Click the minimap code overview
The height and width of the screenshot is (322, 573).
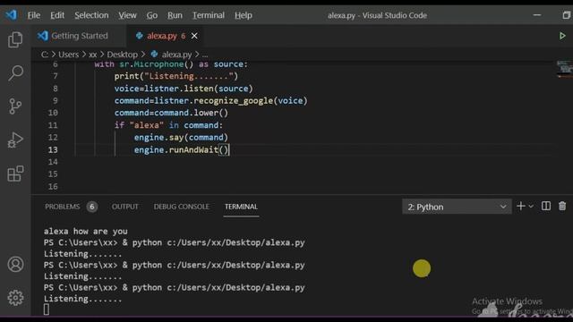coord(564,69)
